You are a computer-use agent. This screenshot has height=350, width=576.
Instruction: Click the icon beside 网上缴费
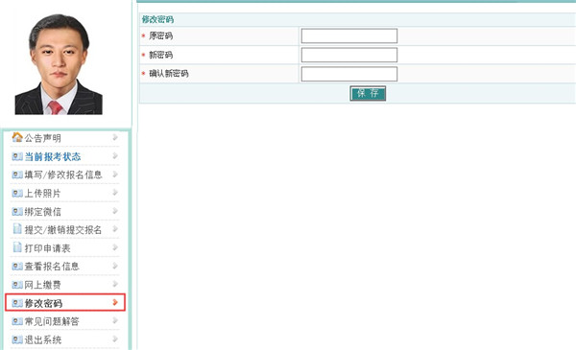(x=17, y=285)
